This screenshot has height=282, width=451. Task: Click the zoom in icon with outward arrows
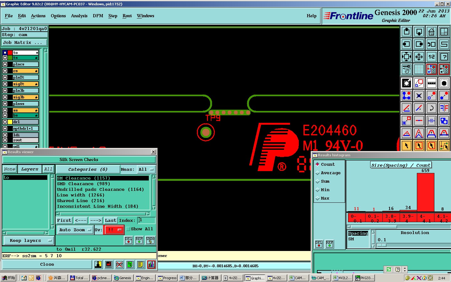coord(407,57)
